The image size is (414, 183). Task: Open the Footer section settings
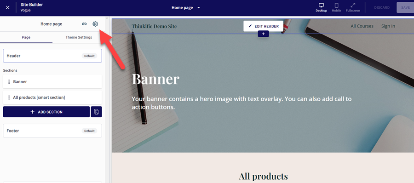coord(52,131)
